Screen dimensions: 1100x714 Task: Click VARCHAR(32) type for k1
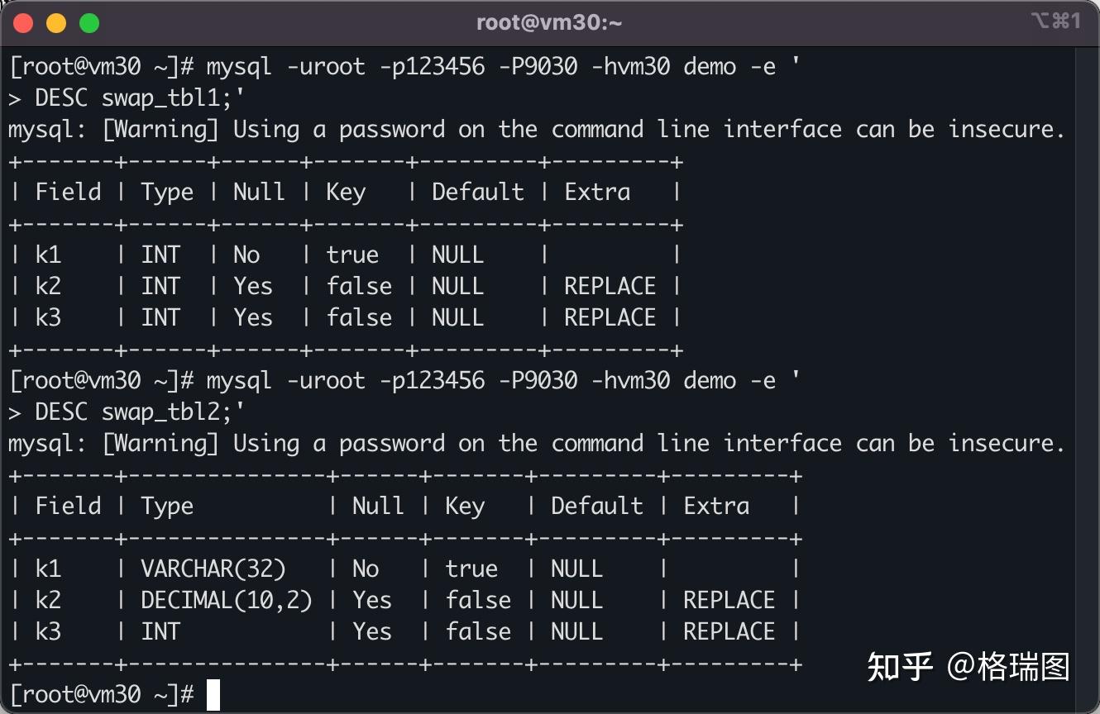tap(213, 569)
